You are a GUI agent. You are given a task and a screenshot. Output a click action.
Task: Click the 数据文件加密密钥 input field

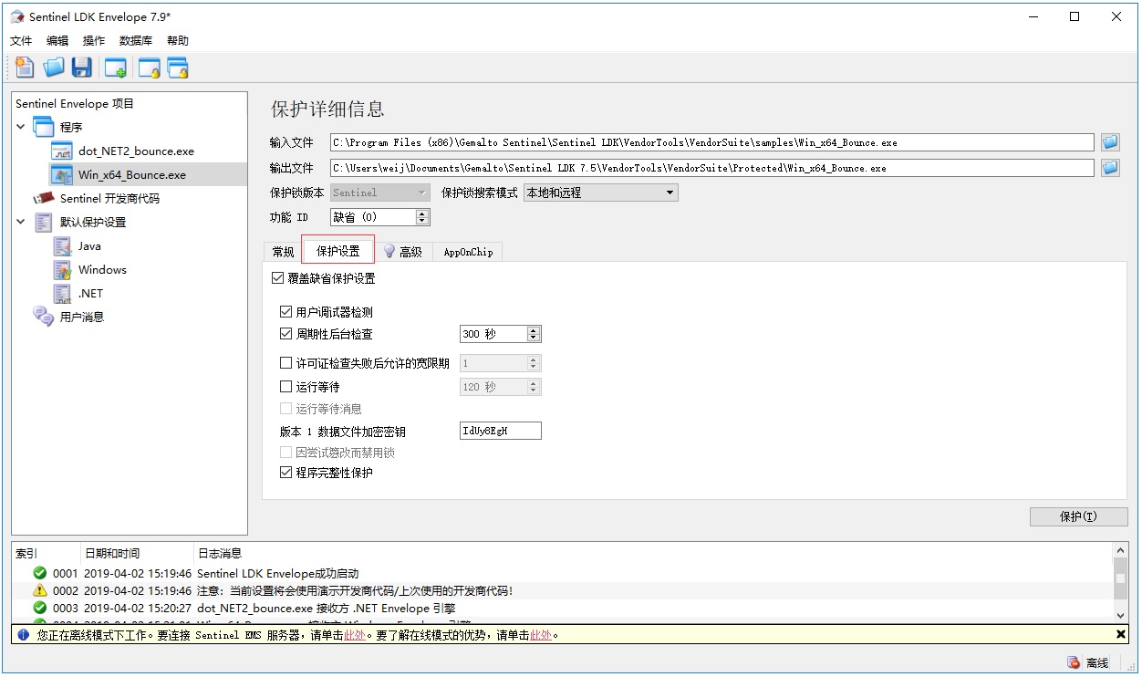[500, 432]
